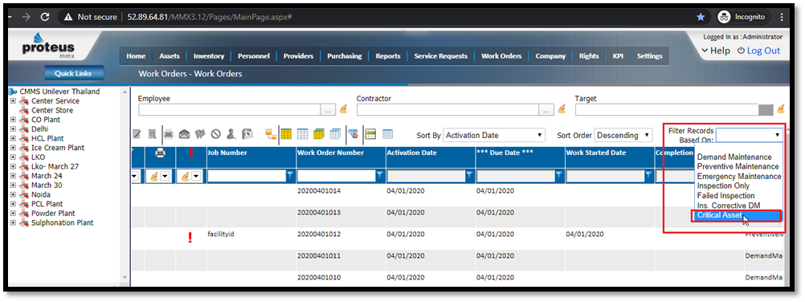Viewport: 805px width, 302px height.
Task: Click the Work Order Number filter funnel
Action: (380, 176)
